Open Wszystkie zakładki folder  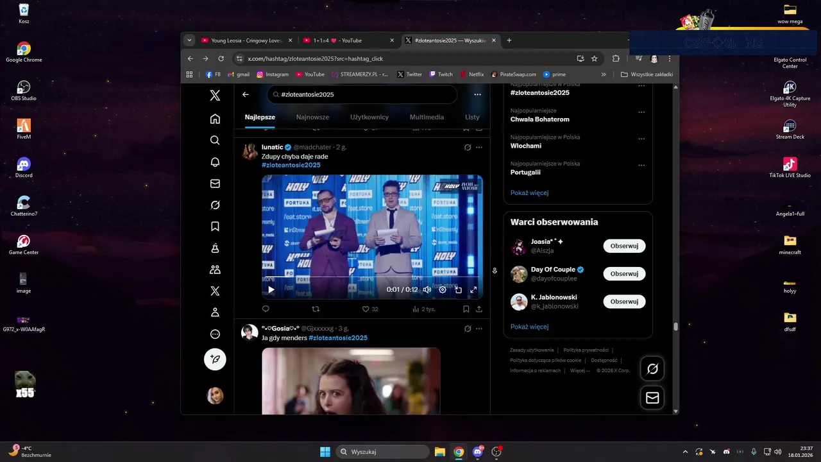[647, 74]
